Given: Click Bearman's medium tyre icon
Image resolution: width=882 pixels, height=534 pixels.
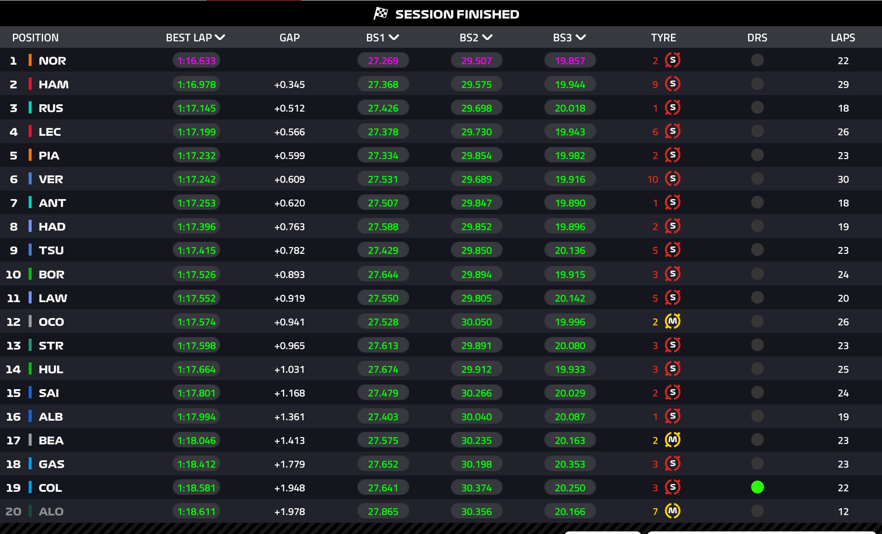Looking at the screenshot, I should coord(672,440).
